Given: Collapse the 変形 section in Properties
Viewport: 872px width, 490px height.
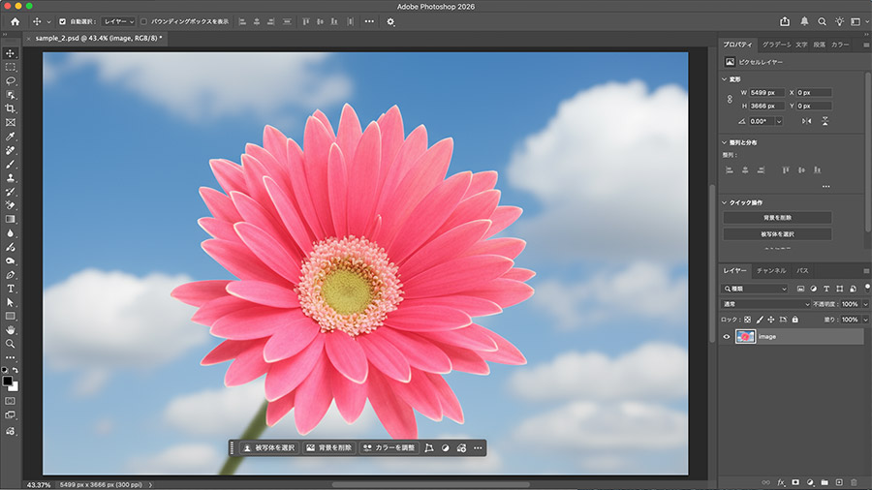Looking at the screenshot, I should (726, 79).
